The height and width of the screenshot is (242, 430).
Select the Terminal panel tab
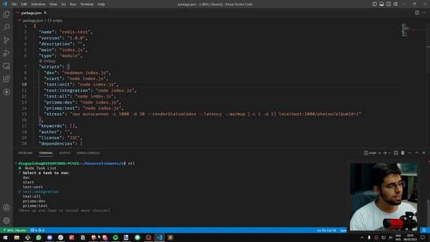pyautogui.click(x=46, y=153)
